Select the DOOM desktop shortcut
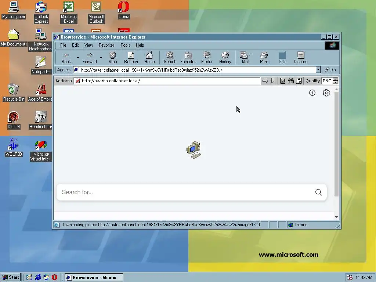Screen dimensions: 376x282 (x=14, y=120)
